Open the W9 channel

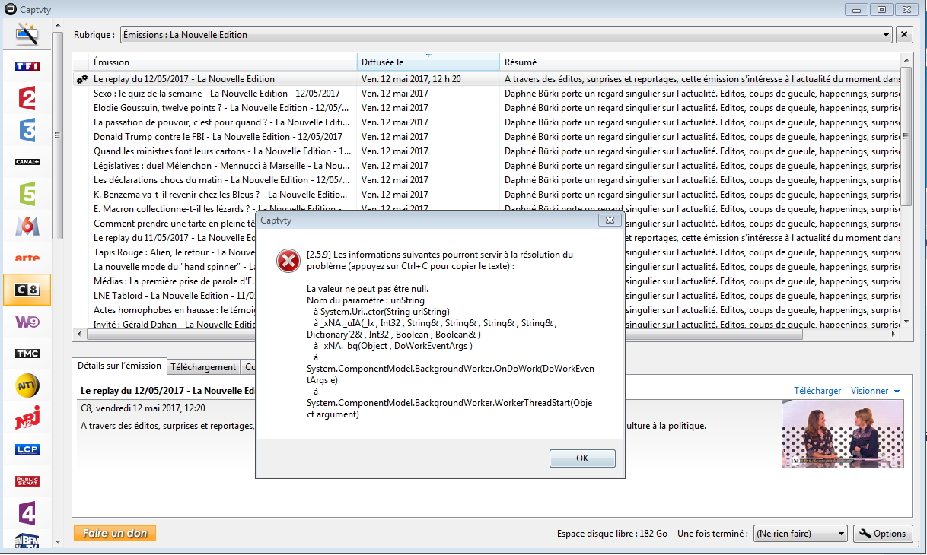(x=27, y=322)
